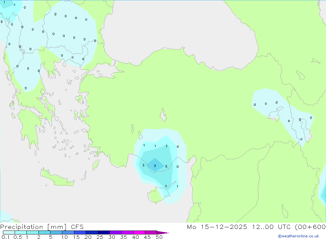Click the 'Mo 15-12-2025' date text
The image size is (326, 239).
[217, 227]
